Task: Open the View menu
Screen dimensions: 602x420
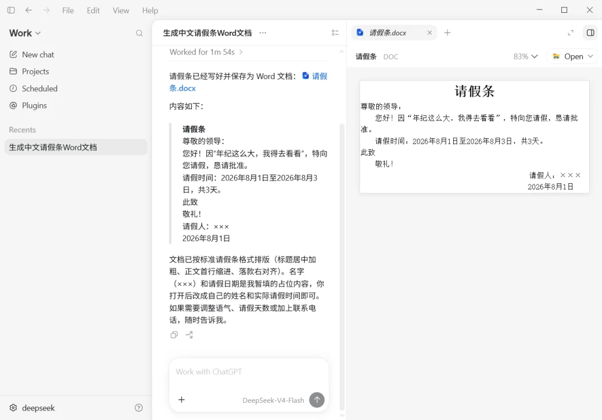Action: pyautogui.click(x=121, y=11)
